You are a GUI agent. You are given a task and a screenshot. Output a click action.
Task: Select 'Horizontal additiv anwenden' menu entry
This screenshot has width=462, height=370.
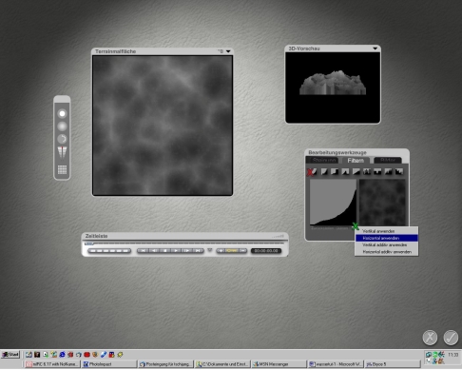(x=386, y=252)
